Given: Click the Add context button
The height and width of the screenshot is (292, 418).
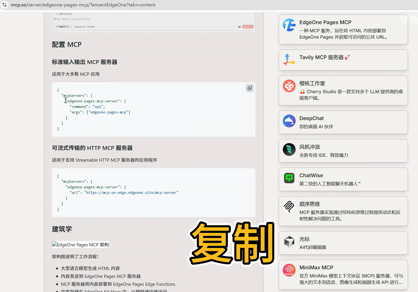Looking at the screenshot, I should tap(64, 14).
